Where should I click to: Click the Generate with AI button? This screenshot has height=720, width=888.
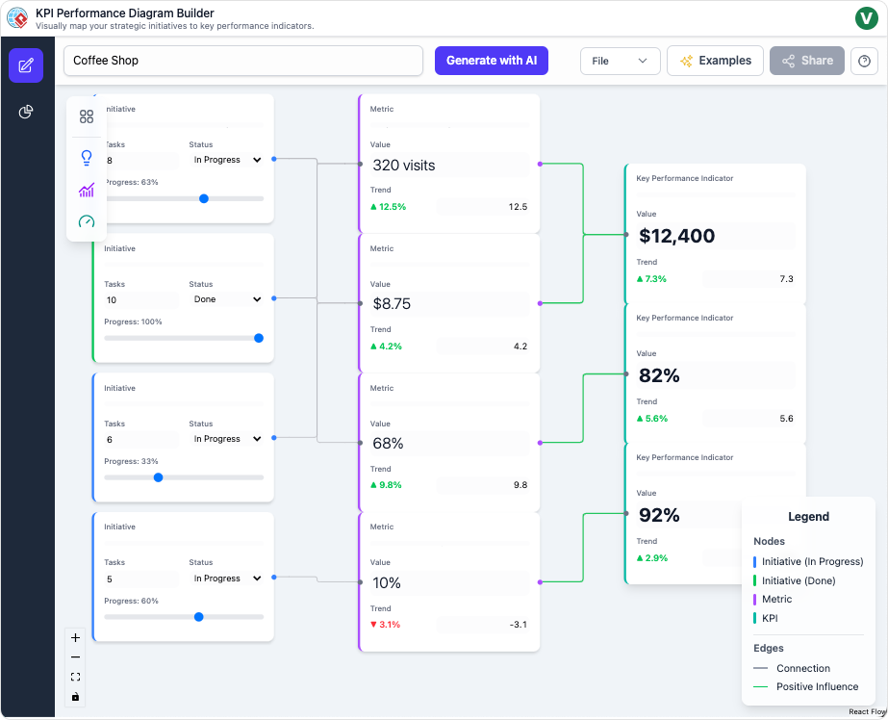pos(491,60)
